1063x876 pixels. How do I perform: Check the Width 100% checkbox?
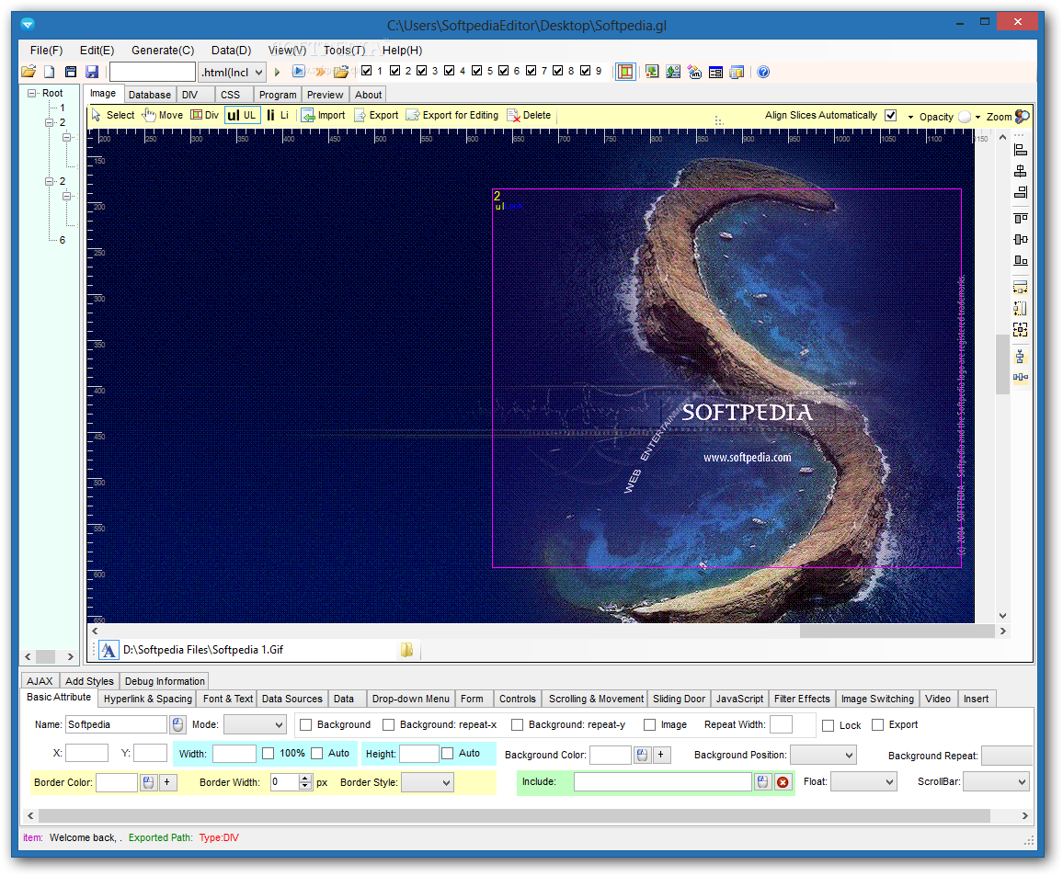tap(269, 754)
